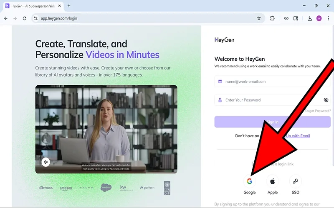Unmute the promo video with speaker icon

[46, 162]
